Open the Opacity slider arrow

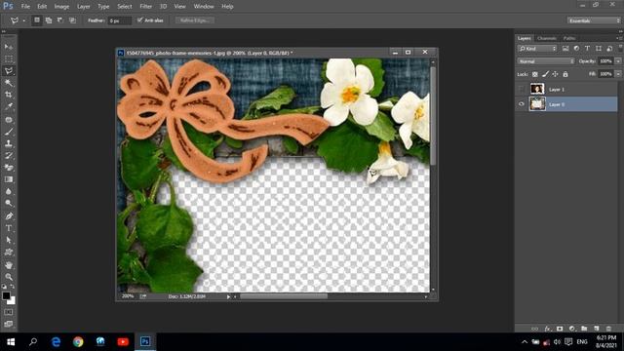[618, 61]
